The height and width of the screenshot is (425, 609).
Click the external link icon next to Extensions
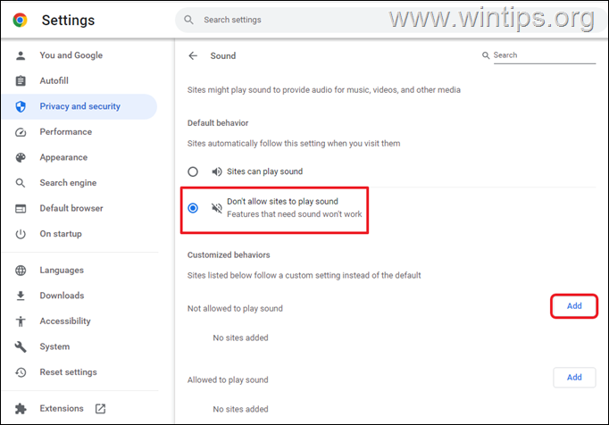(x=100, y=409)
